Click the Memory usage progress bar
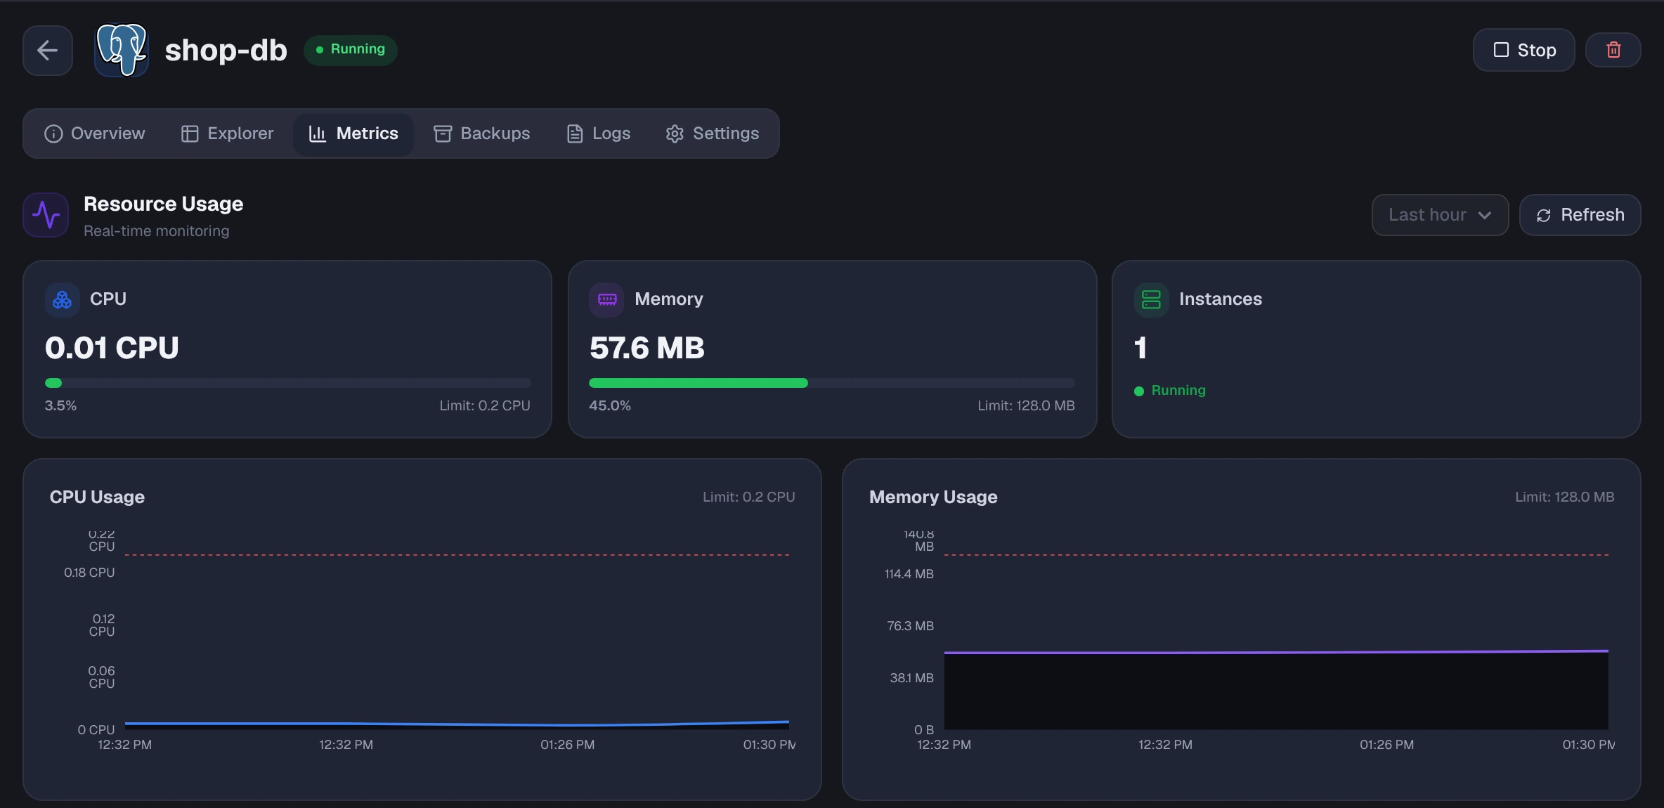Image resolution: width=1664 pixels, height=808 pixels. pos(832,383)
